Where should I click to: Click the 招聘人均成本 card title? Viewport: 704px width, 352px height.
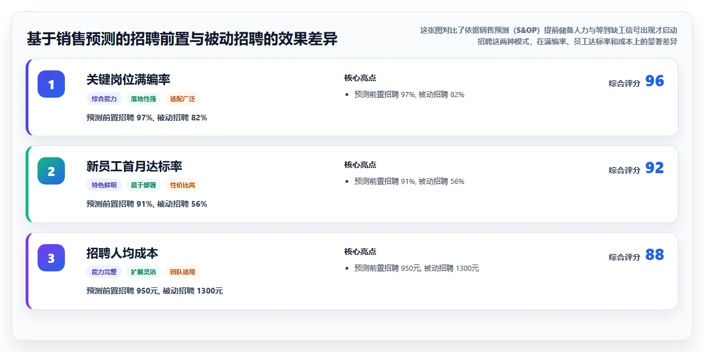[x=122, y=253]
